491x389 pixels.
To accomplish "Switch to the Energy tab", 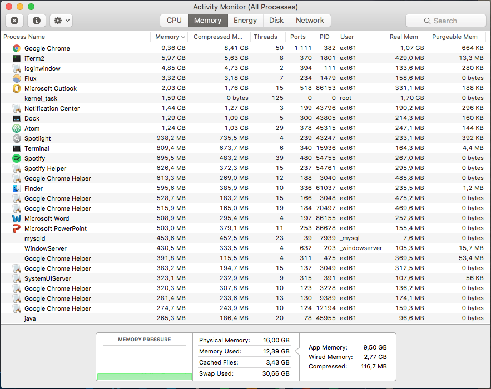I will [245, 21].
